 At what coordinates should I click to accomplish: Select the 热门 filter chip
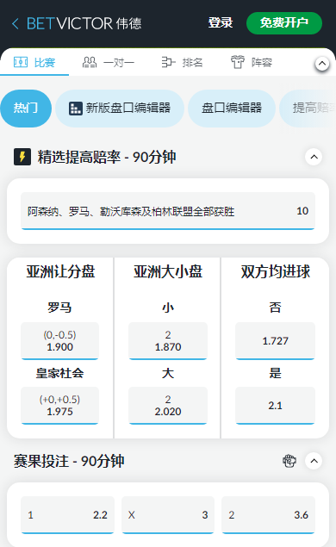pos(26,109)
